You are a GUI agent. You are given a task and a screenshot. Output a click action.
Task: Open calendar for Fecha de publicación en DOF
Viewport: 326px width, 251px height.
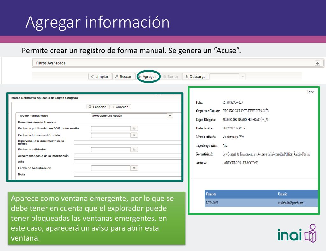tap(134, 129)
